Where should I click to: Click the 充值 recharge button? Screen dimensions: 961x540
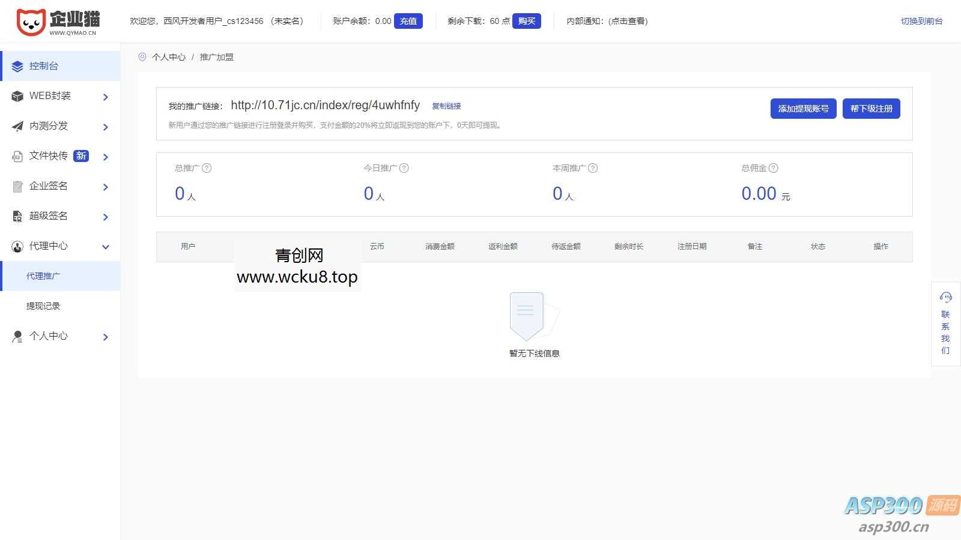(x=408, y=20)
